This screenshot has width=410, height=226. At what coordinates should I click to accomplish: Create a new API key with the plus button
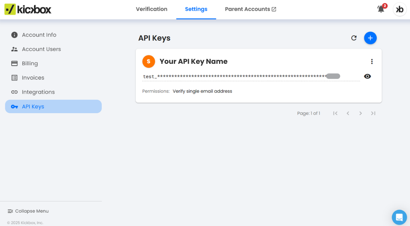coord(370,38)
